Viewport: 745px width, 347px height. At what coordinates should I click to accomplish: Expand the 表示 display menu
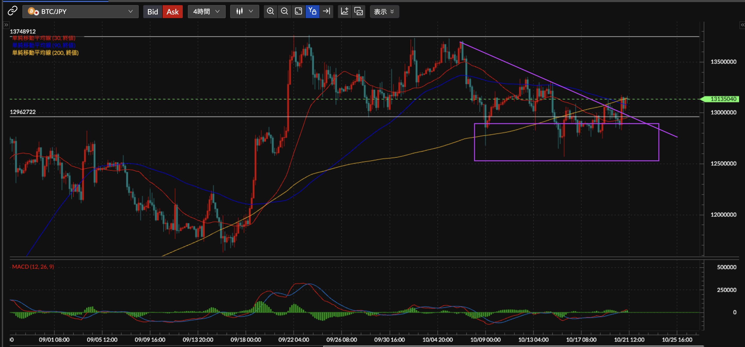coord(384,12)
